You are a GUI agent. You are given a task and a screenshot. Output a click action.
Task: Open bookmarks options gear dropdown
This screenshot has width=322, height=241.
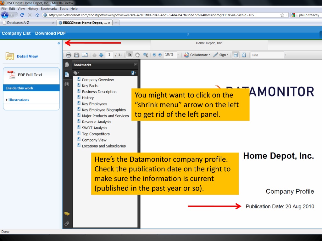pos(76,73)
